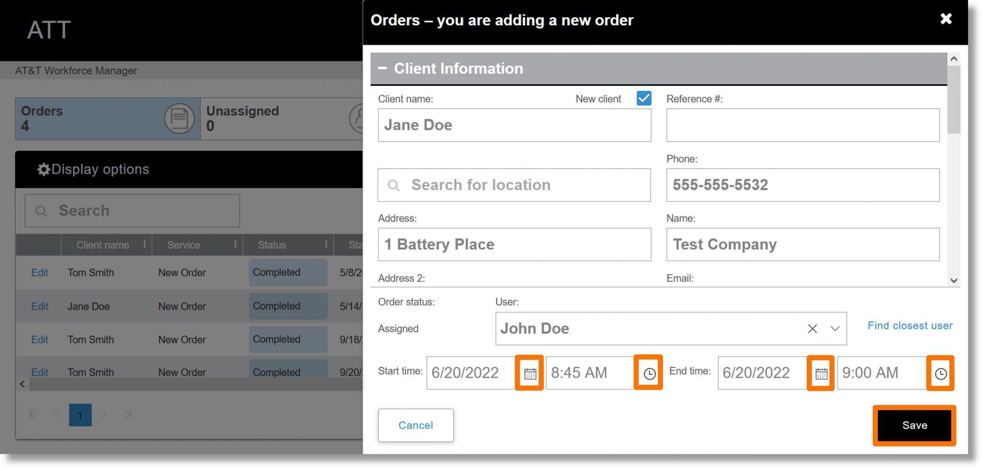Save the new order entry

point(914,425)
